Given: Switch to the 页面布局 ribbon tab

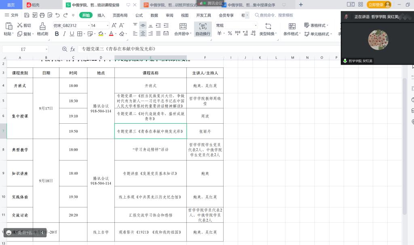Looking at the screenshot, I should 120,15.
